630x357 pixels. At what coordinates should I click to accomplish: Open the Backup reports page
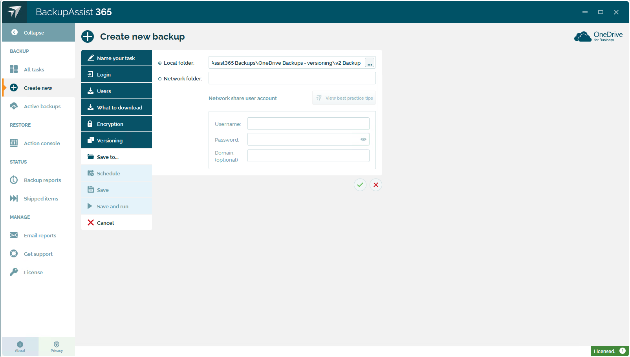(38, 180)
